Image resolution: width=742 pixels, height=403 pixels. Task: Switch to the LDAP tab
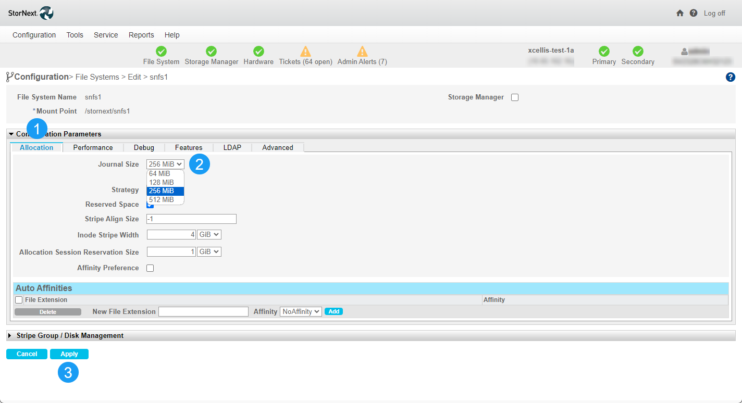tap(232, 147)
